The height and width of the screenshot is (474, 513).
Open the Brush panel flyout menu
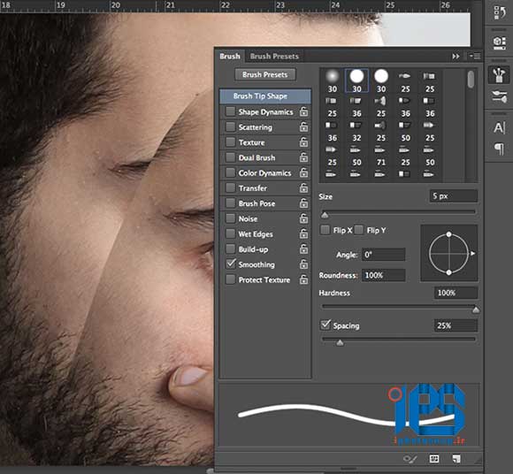[x=475, y=57]
